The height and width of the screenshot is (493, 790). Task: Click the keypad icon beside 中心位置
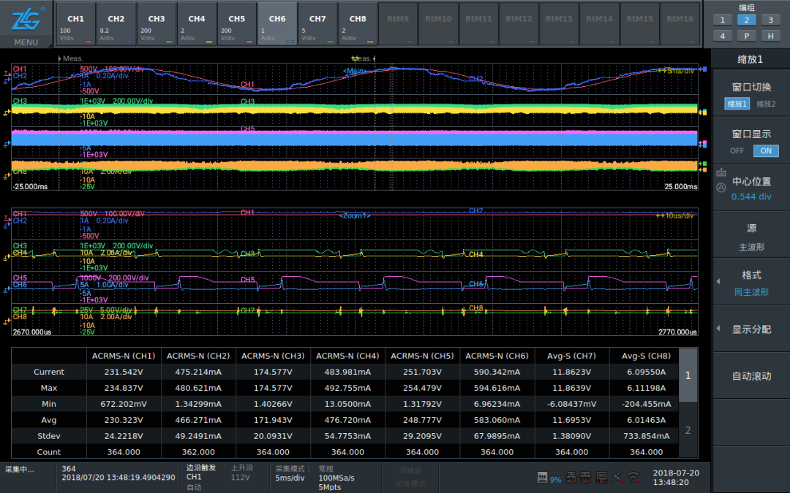(x=721, y=173)
